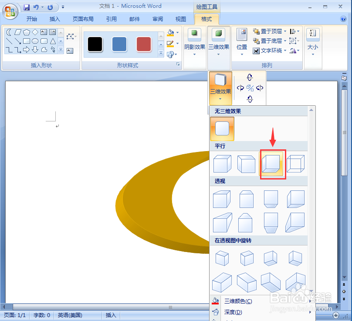
Task: Select the parallelogram shape
Action: (18, 32)
